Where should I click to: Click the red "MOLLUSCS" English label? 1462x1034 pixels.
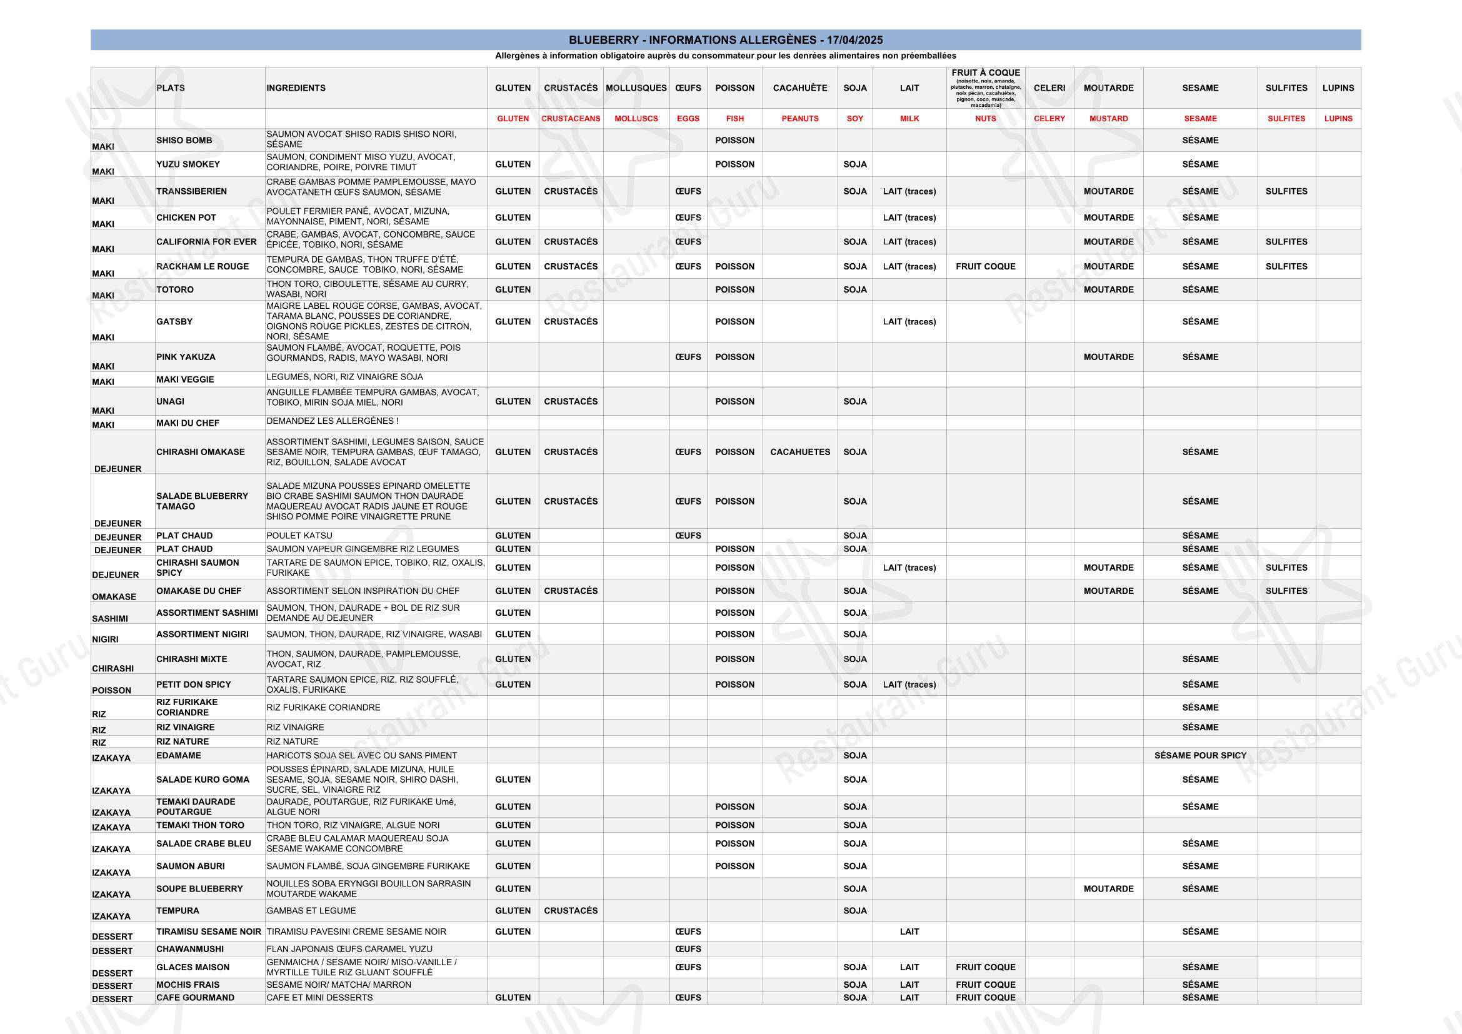click(636, 119)
